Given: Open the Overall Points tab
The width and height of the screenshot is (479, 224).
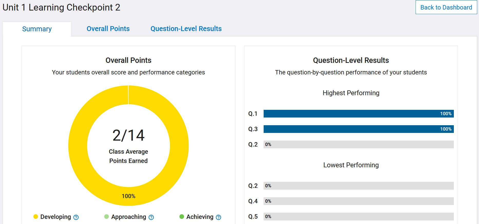Looking at the screenshot, I should [x=108, y=29].
